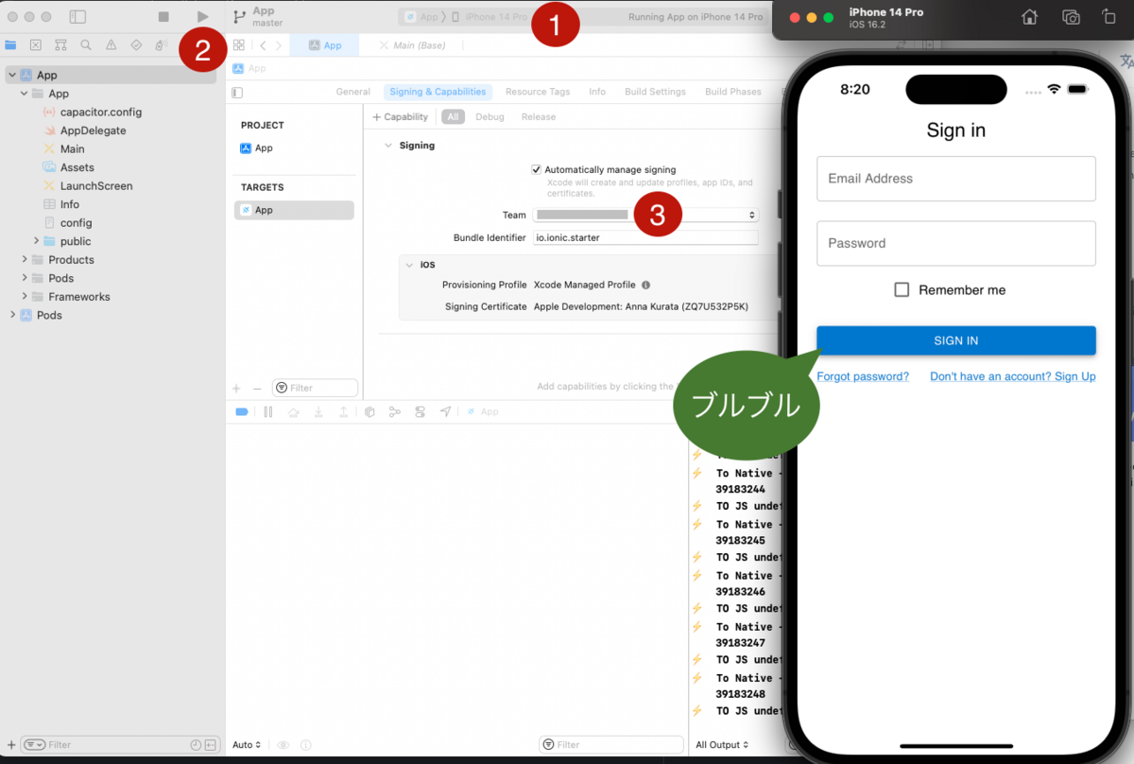Viewport: 1134px width, 764px height.
Task: Collapse the App folder group
Action: tap(25, 94)
